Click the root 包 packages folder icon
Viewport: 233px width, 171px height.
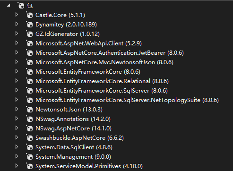21,6
